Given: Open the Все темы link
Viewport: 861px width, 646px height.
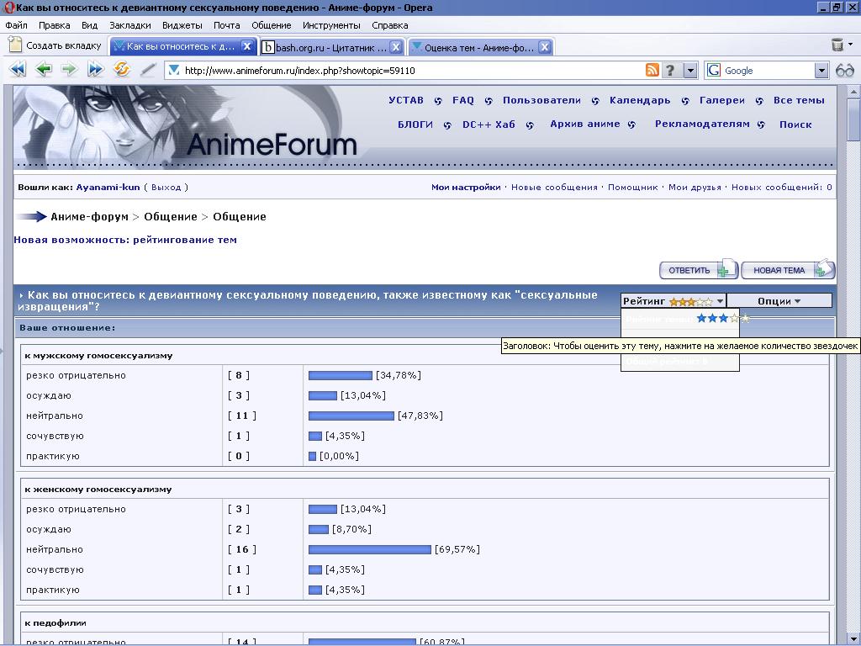Looking at the screenshot, I should 799,101.
